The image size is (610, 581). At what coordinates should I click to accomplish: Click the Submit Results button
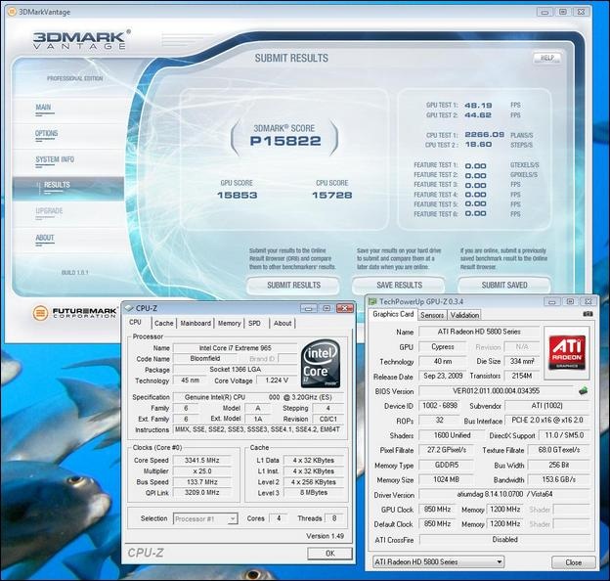tap(293, 286)
